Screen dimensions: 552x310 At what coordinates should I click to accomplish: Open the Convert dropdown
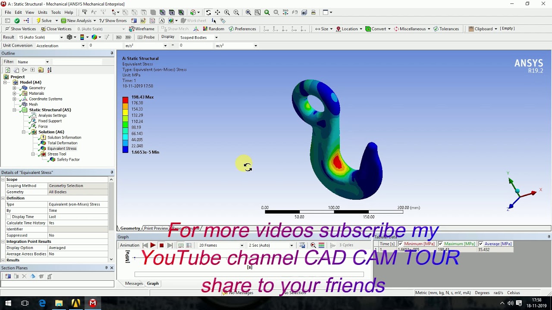pyautogui.click(x=378, y=29)
